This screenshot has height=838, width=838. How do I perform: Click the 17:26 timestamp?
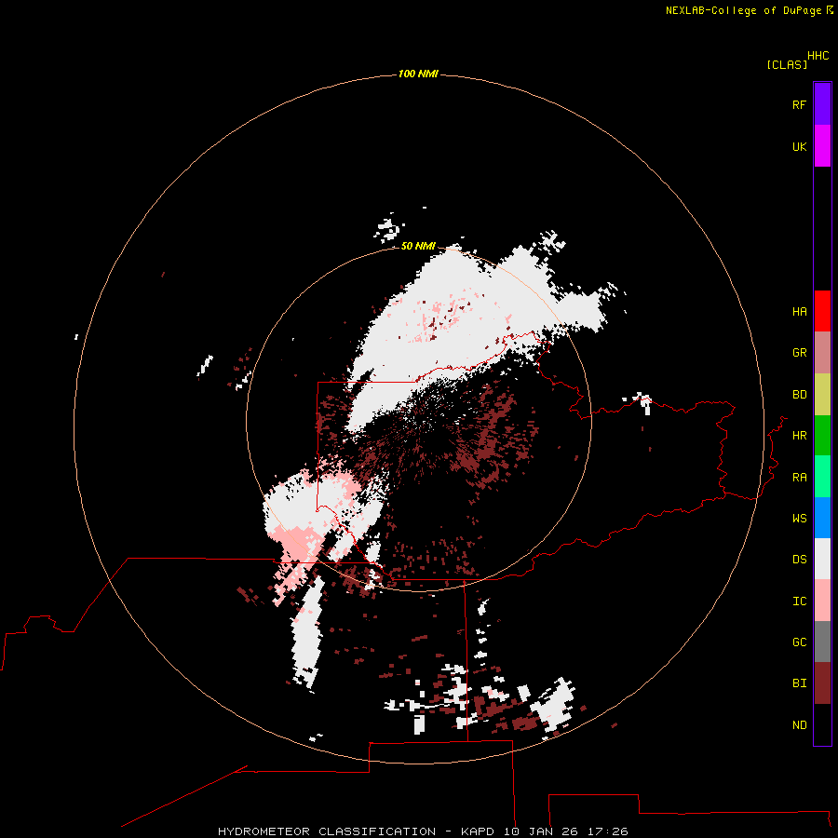(x=607, y=831)
